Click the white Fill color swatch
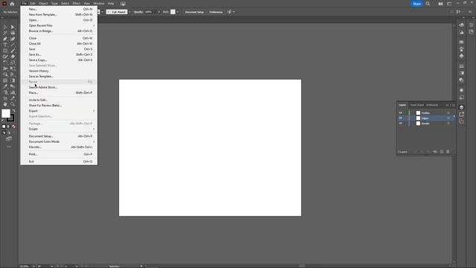Viewport: 476px width, 268px height. pyautogui.click(x=6, y=113)
